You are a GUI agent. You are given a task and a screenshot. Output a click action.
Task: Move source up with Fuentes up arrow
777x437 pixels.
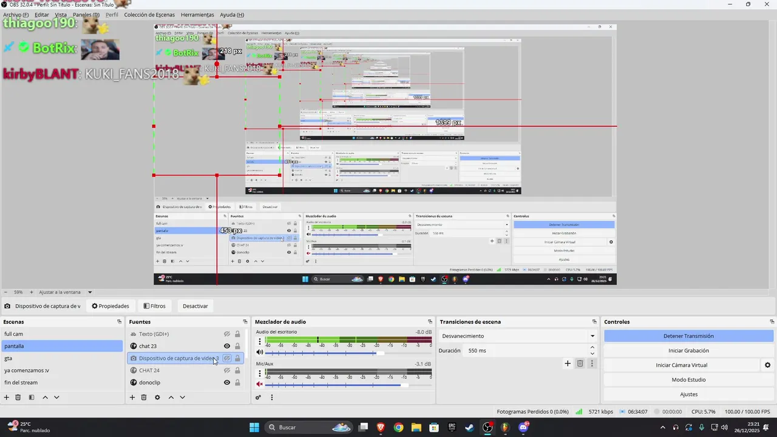click(171, 398)
